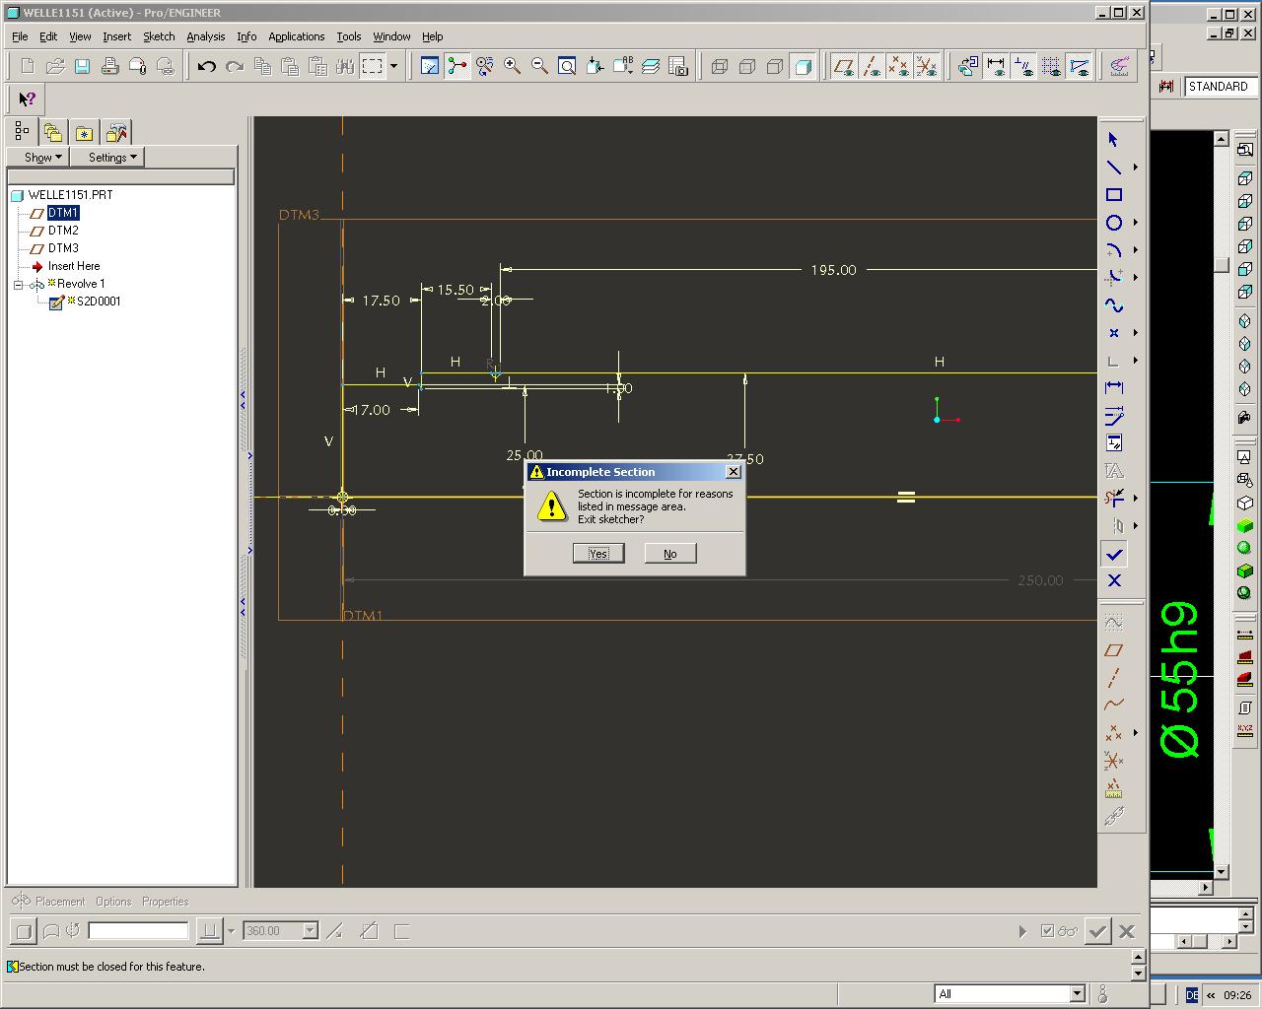This screenshot has height=1009, width=1262.
Task: Open the All selection filter dropdown
Action: [1077, 993]
